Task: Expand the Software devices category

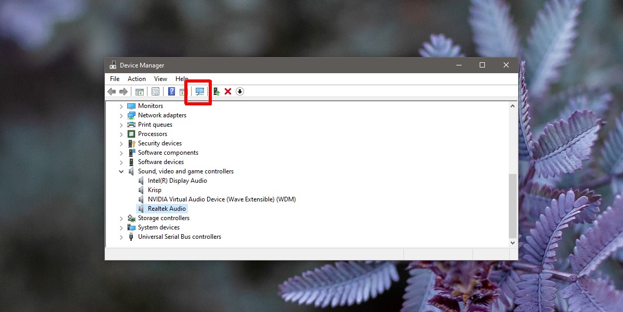Action: tap(121, 162)
